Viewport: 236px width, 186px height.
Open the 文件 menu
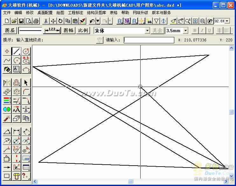click(x=7, y=13)
